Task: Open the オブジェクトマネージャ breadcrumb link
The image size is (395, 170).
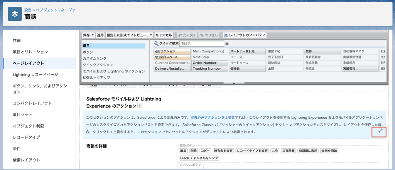Action: coord(56,10)
